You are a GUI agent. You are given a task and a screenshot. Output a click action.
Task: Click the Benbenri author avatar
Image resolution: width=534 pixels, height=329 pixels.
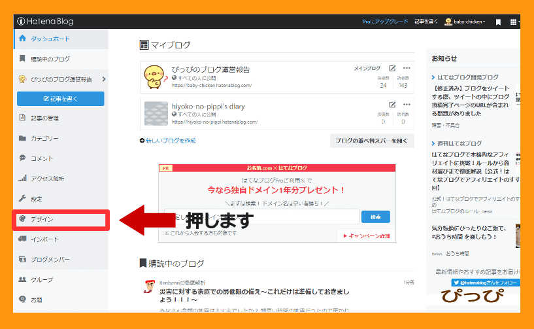(149, 286)
